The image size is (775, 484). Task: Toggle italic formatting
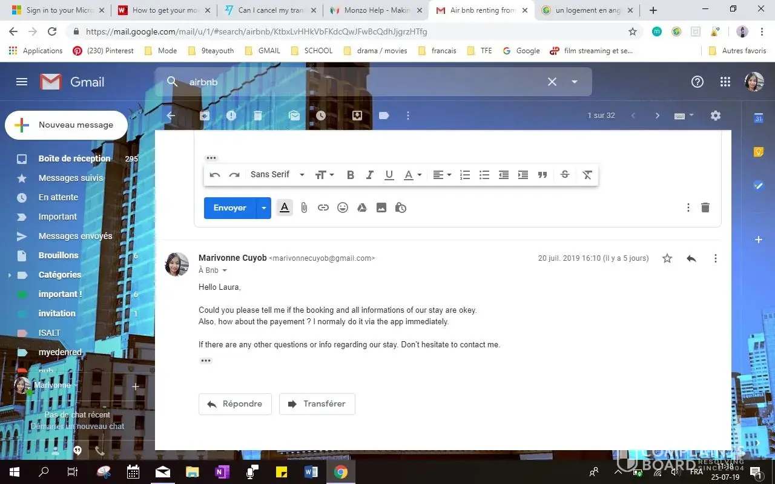[x=369, y=175]
